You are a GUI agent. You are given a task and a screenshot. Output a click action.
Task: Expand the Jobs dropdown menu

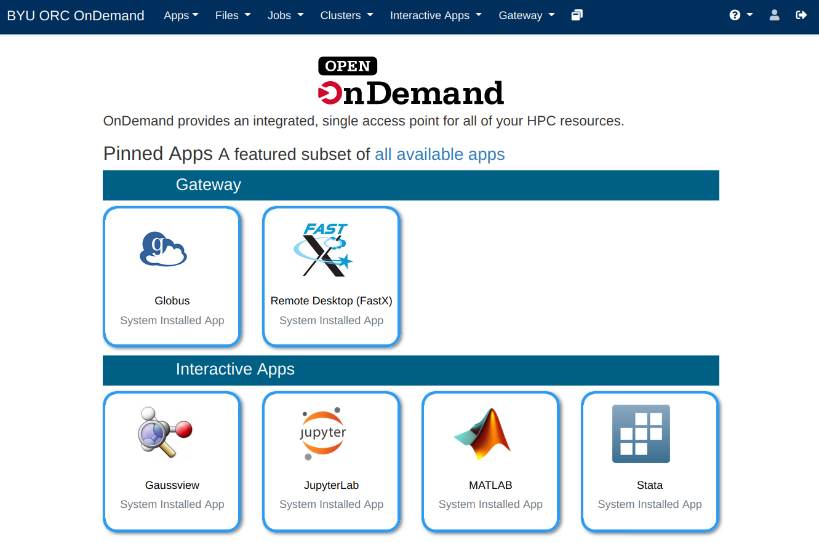tap(286, 15)
